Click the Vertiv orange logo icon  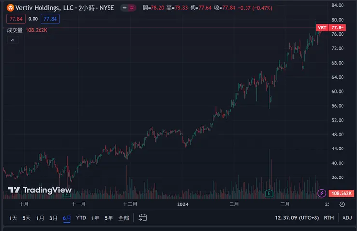pyautogui.click(x=10, y=8)
